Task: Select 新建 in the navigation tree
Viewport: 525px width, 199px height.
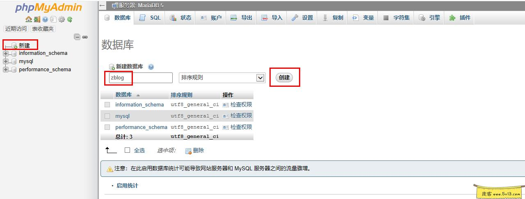Action: 24,45
